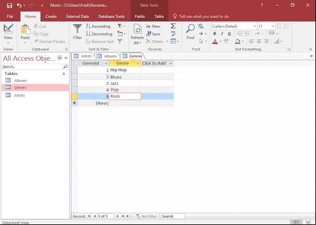Click the record navigator Search field
The width and height of the screenshot is (316, 225).
click(x=172, y=216)
